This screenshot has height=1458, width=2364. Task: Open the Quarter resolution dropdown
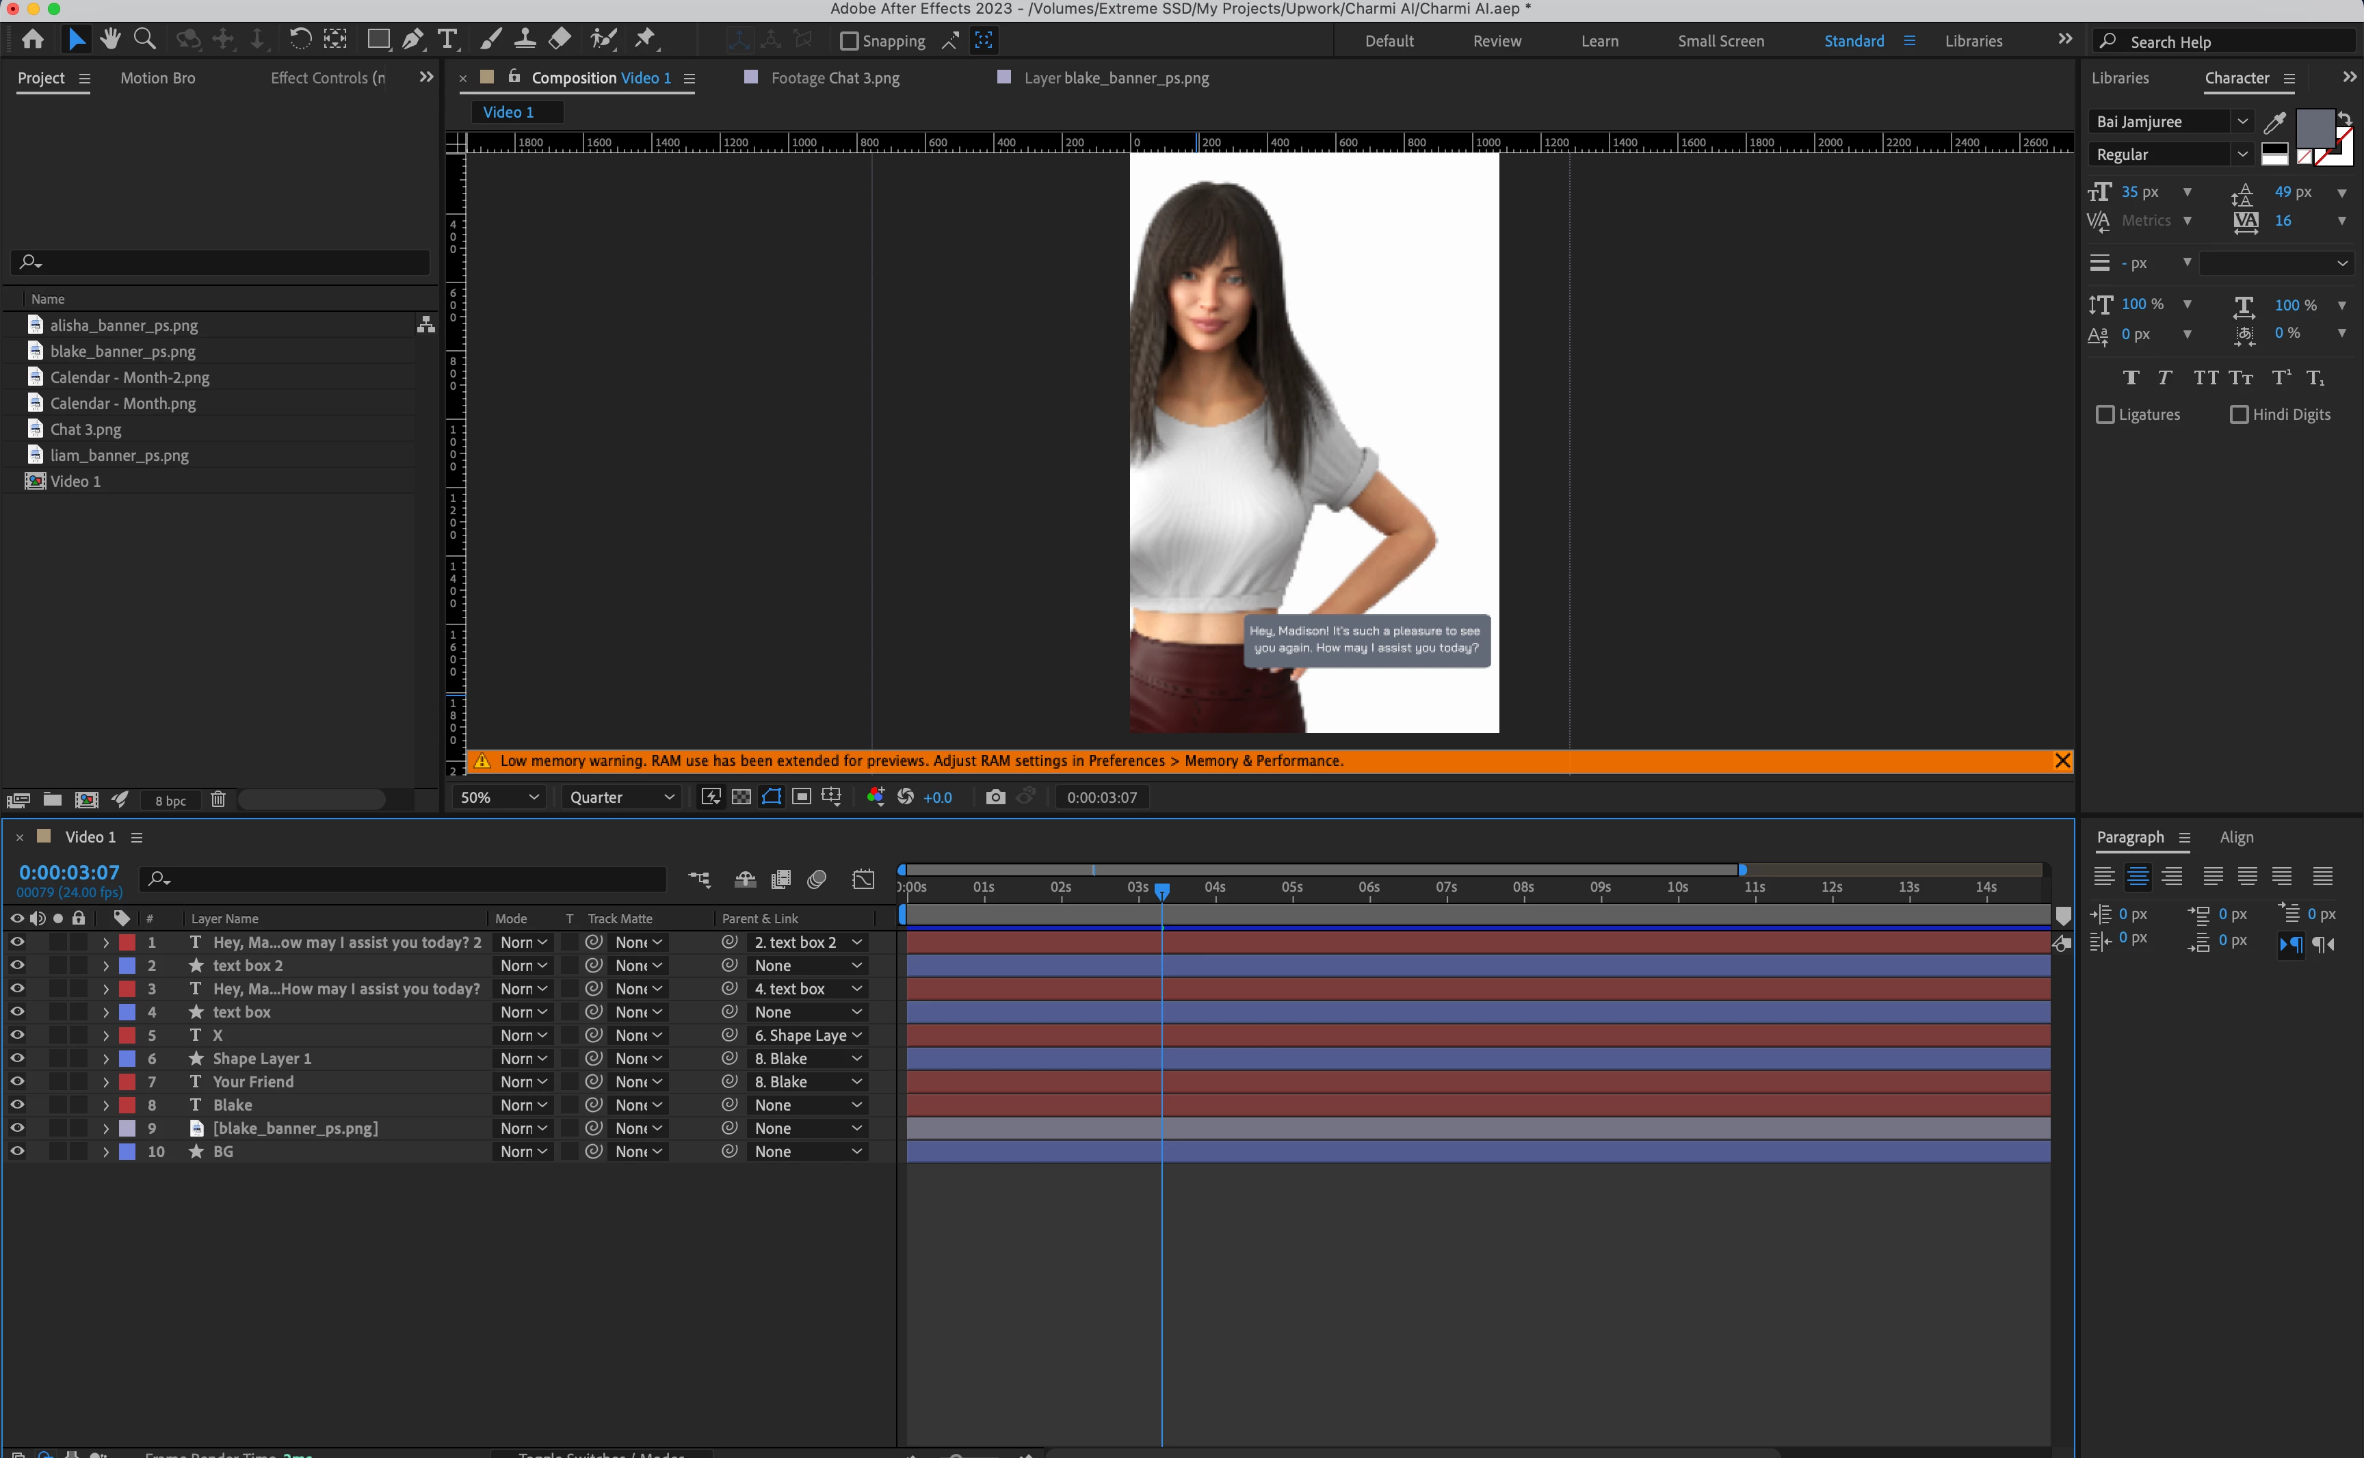620,797
